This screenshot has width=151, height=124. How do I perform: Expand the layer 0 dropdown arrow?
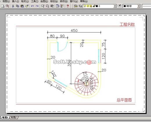point(115,6)
